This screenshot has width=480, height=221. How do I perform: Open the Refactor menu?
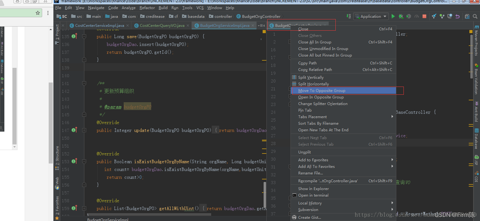(147, 8)
